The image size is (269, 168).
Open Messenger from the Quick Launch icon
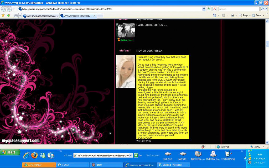tap(43, 155)
